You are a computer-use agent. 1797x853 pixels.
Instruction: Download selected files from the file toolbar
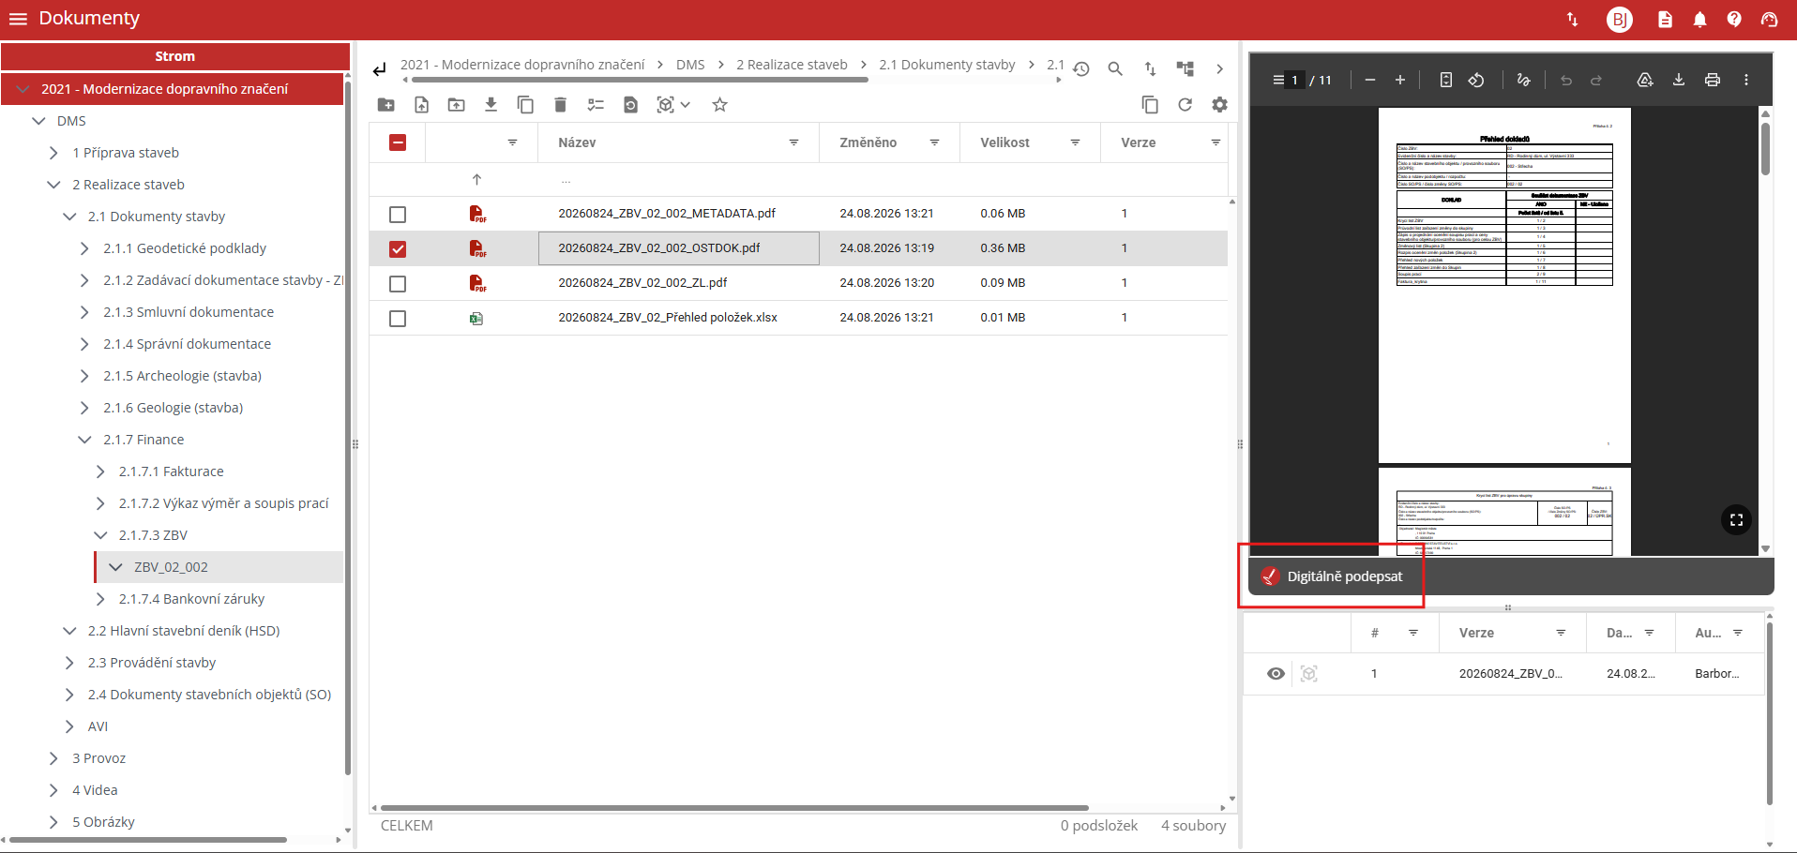tap(491, 105)
